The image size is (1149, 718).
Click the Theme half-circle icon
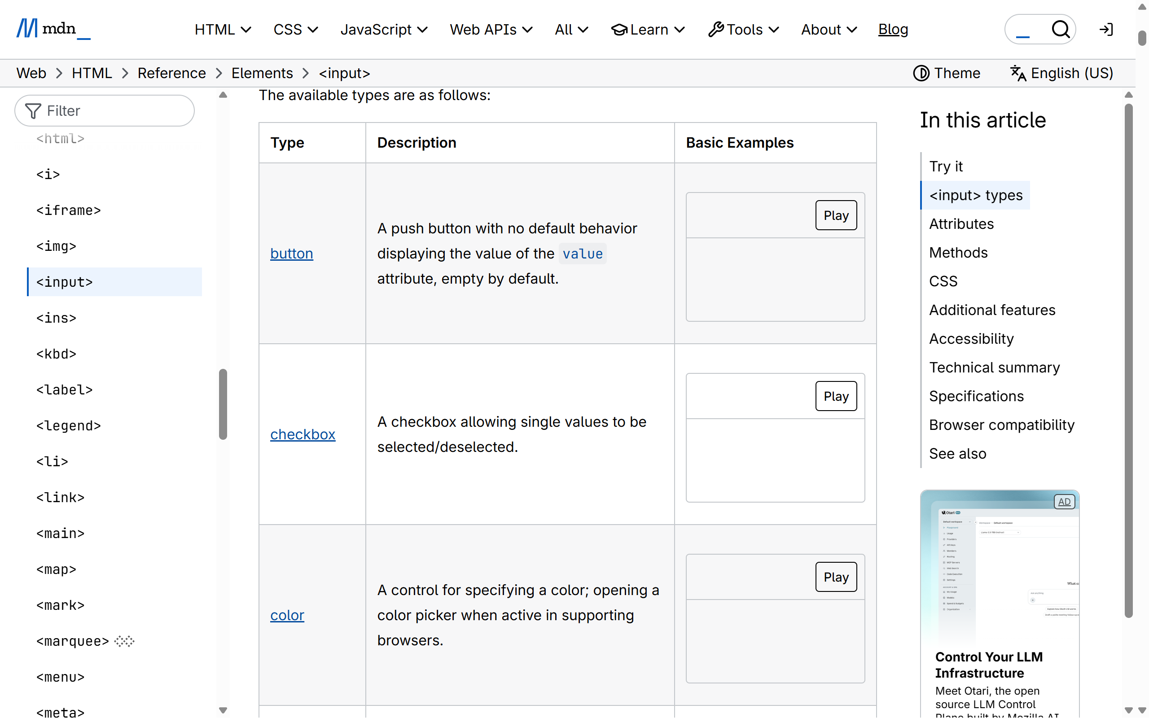(921, 73)
